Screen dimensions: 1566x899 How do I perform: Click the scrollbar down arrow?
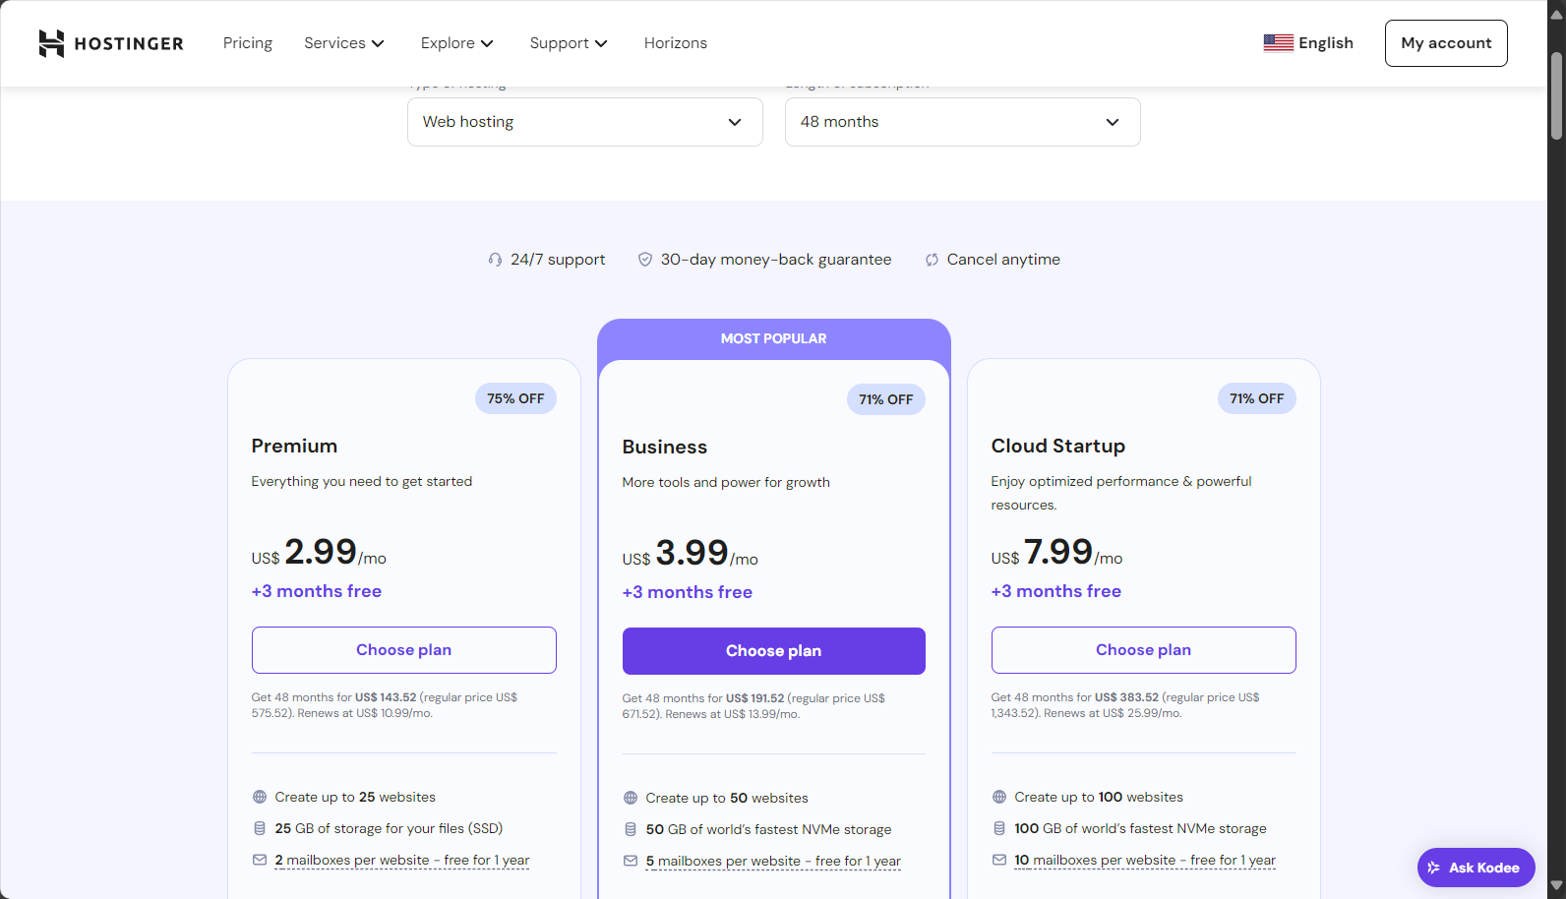coord(1556,886)
